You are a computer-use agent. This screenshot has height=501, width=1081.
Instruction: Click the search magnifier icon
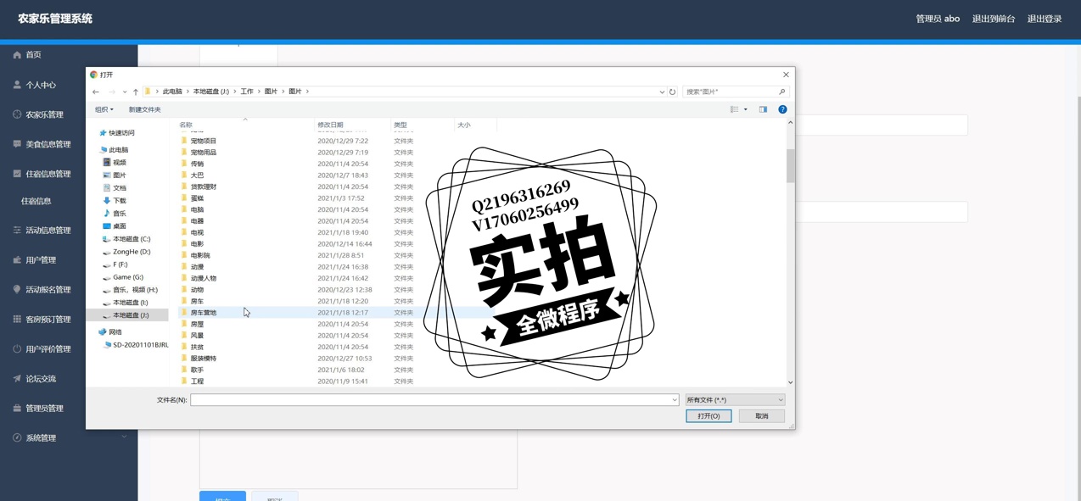click(781, 92)
